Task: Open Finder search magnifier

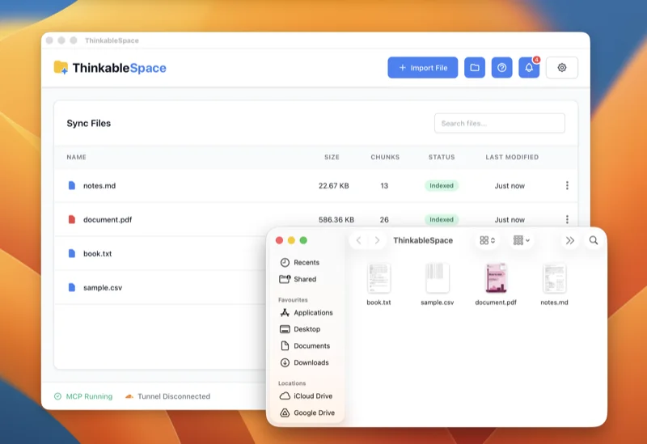Action: point(594,240)
